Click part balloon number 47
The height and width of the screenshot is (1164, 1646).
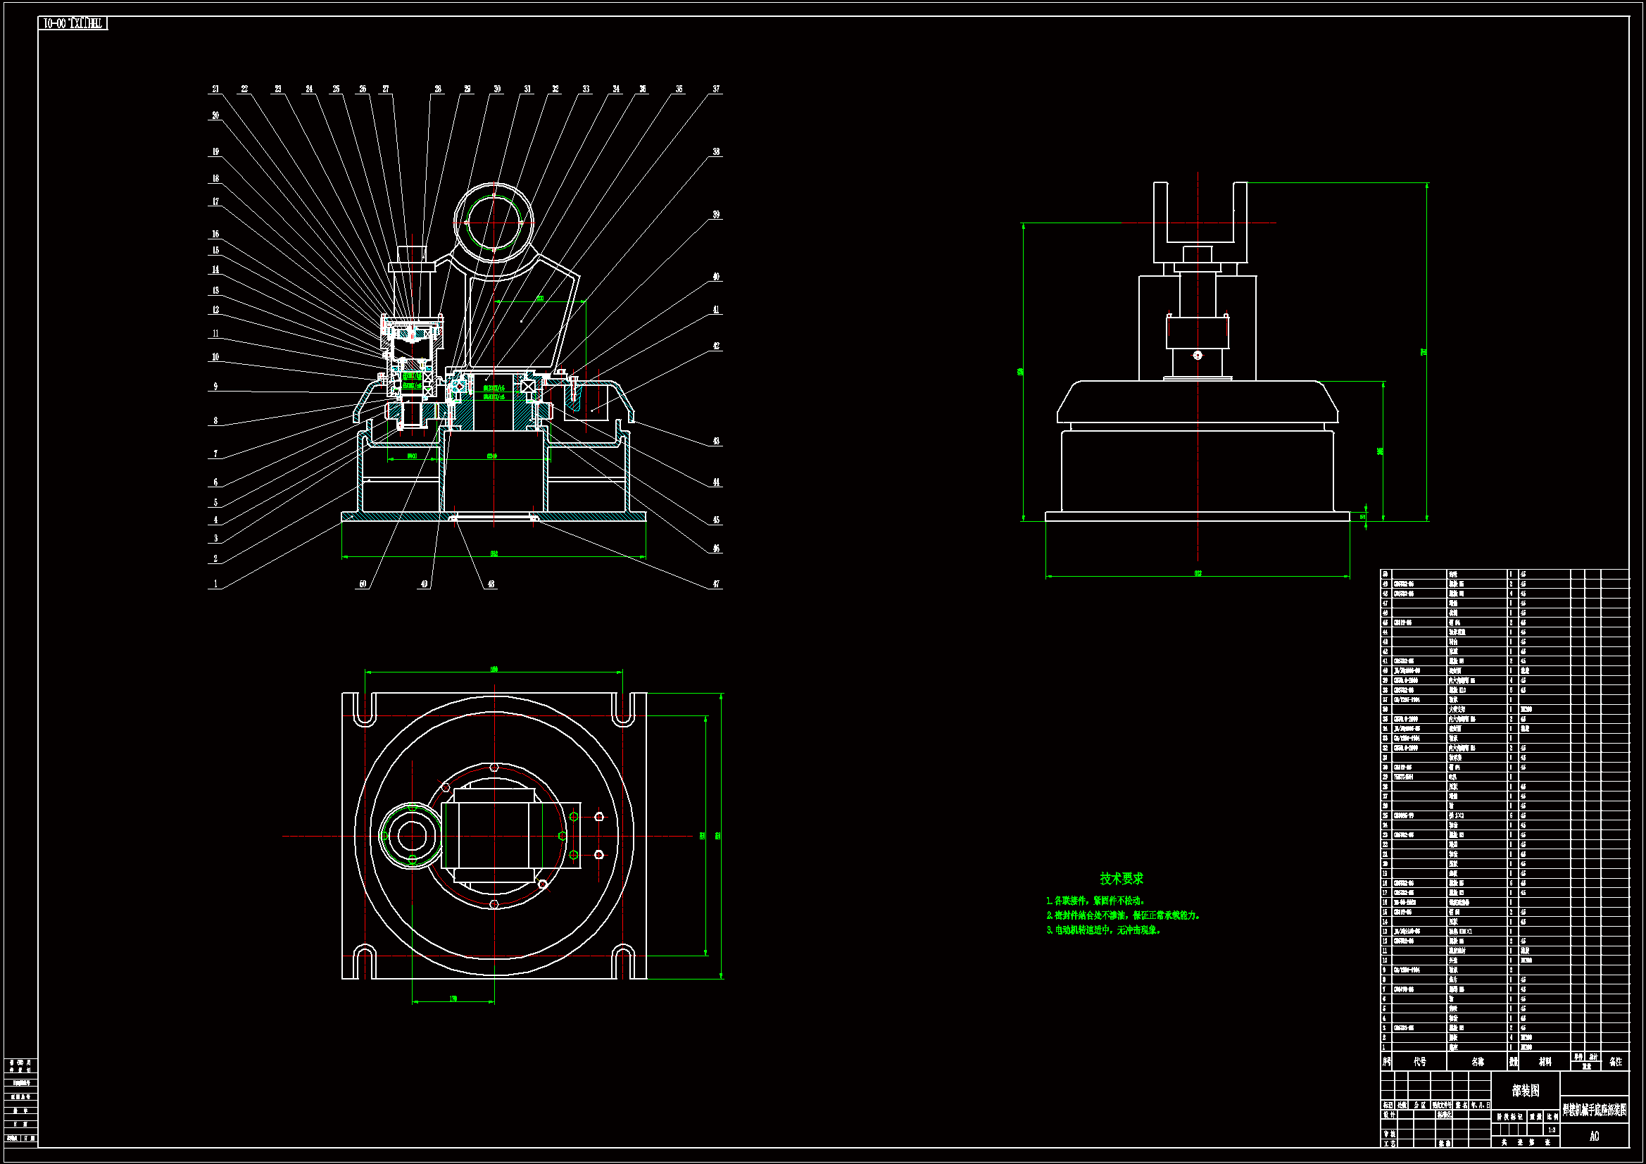(715, 584)
